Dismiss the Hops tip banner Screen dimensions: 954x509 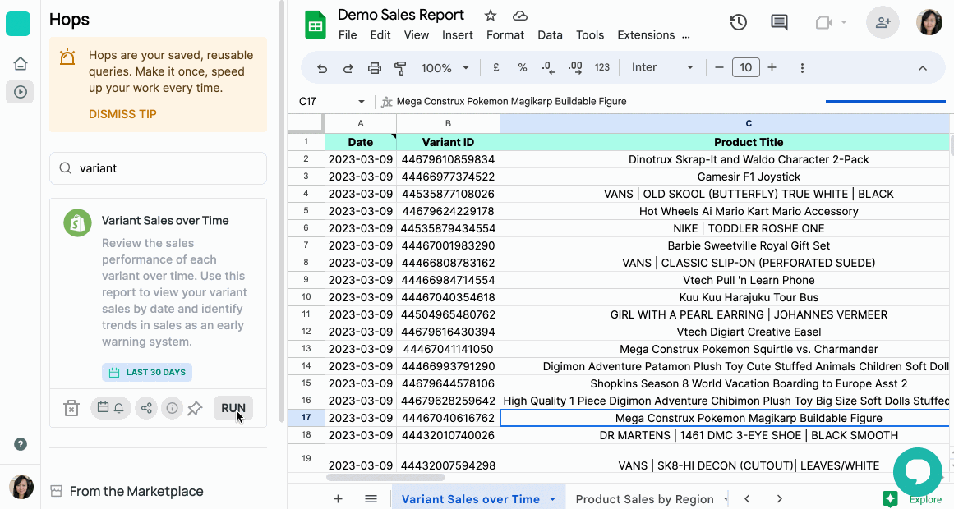click(122, 114)
